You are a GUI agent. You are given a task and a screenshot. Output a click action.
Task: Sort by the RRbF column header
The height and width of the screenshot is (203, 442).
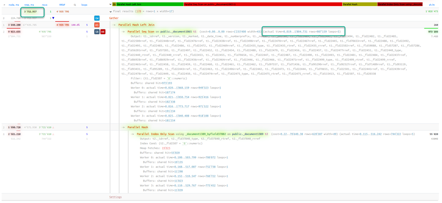[x=62, y=5]
